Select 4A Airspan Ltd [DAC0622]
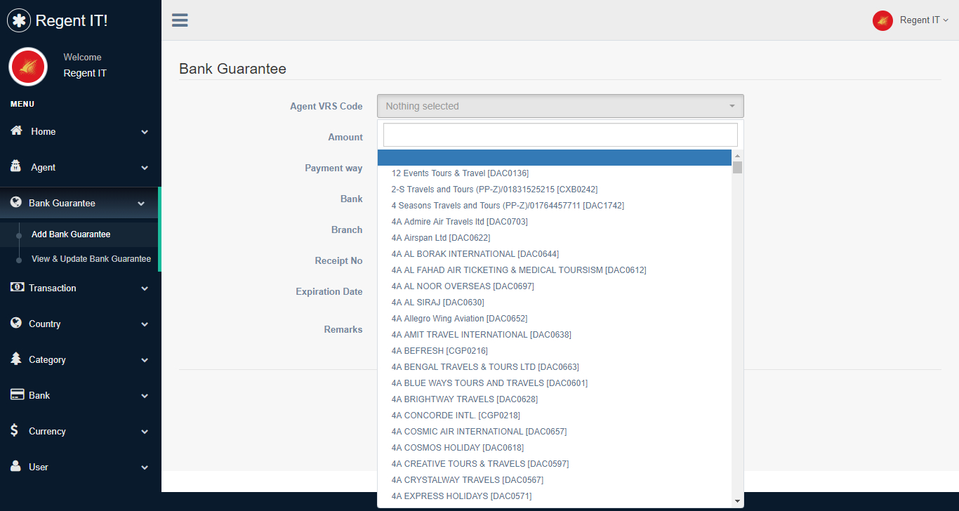Screen dimensions: 959x511 click(x=555, y=238)
